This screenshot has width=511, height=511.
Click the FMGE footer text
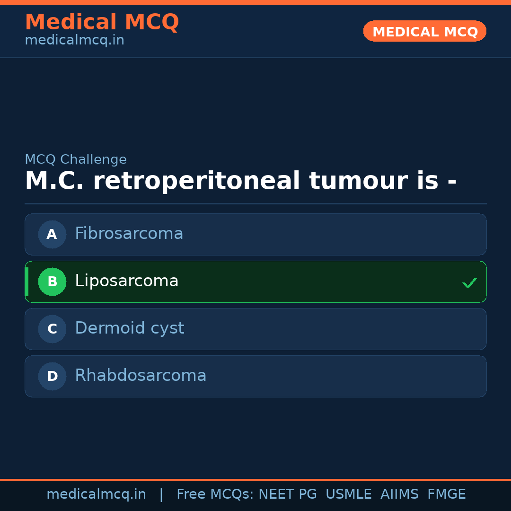(446, 494)
